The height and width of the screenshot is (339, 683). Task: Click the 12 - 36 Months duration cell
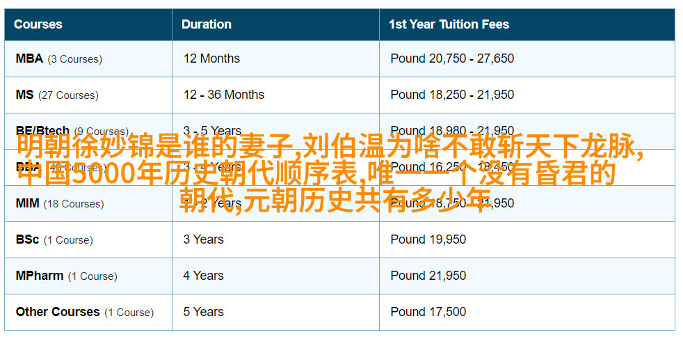(x=223, y=95)
